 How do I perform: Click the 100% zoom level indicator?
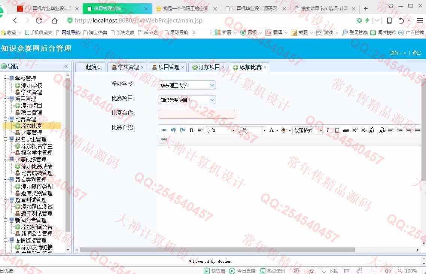[x=411, y=271]
